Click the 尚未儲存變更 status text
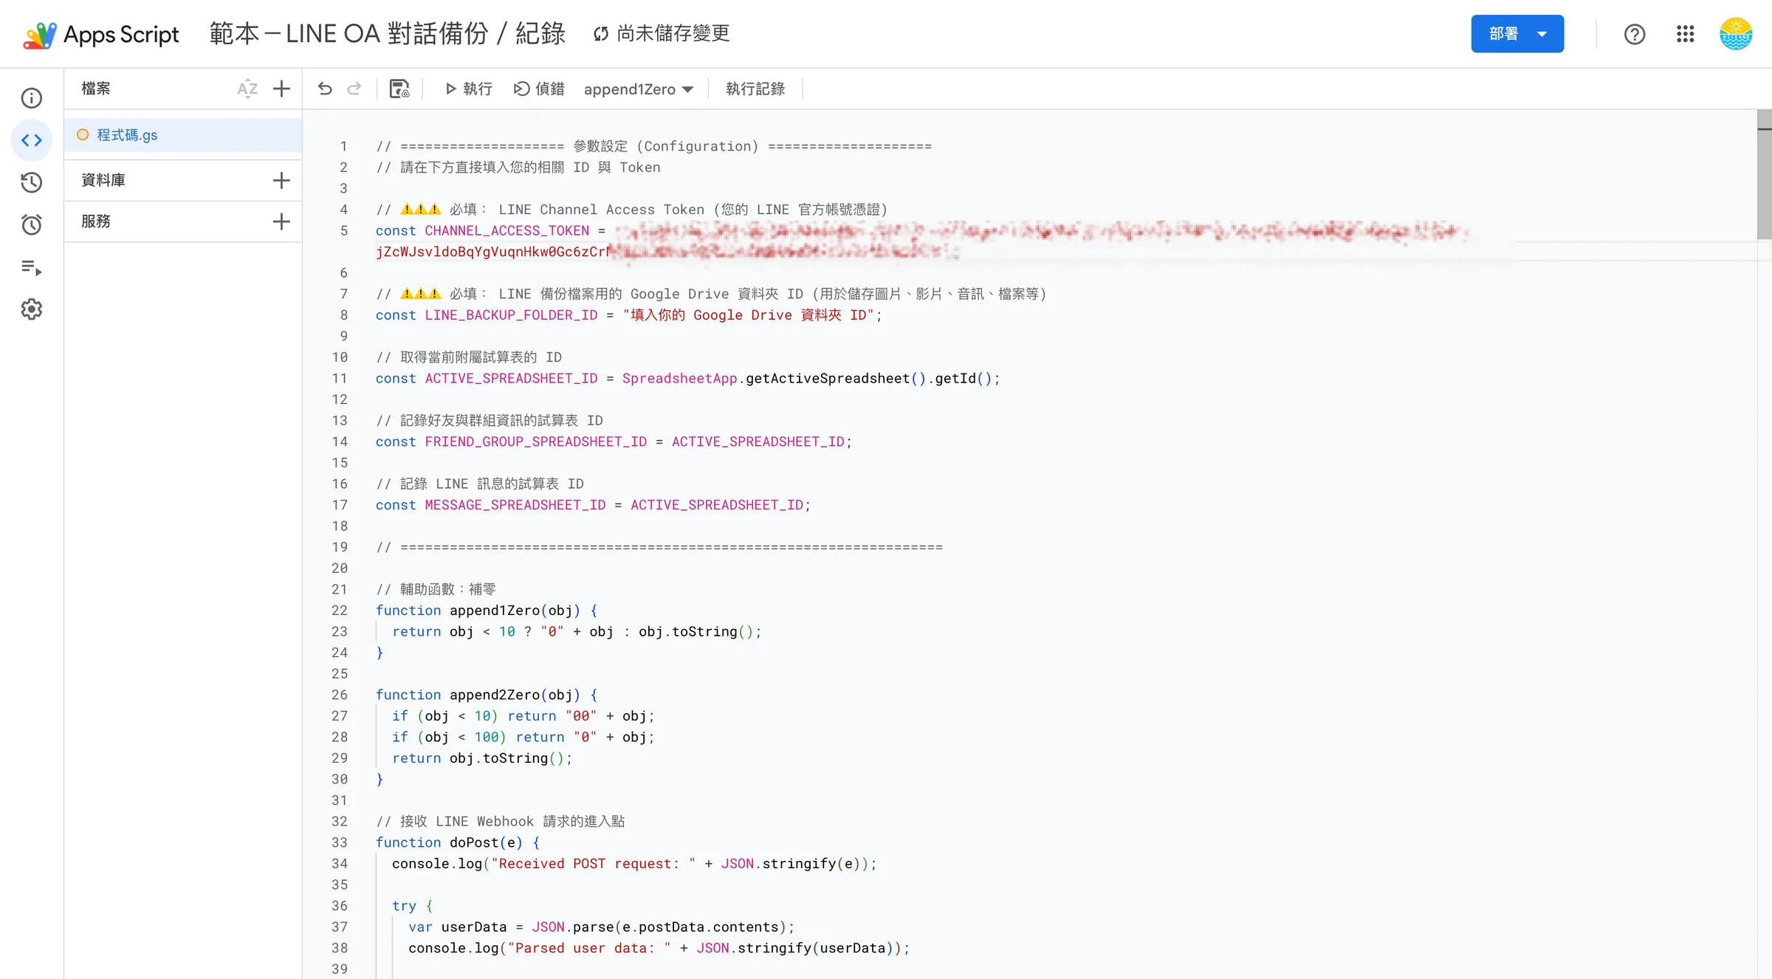The width and height of the screenshot is (1772, 979). 673,34
